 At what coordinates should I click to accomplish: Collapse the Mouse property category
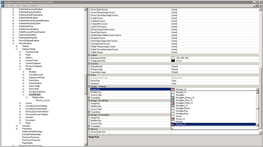(x=89, y=129)
